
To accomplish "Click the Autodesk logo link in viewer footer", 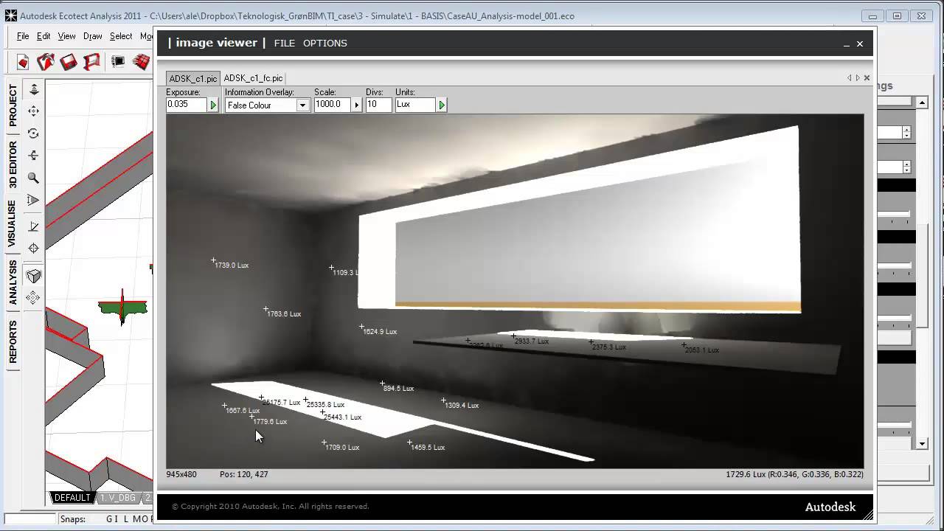I will click(830, 507).
